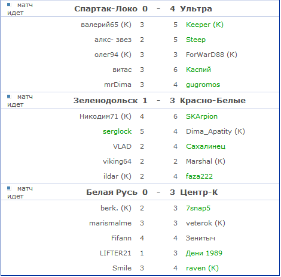The height and width of the screenshot is (277, 281).
Task: Open the Белая Русь team link
Action: [112, 192]
